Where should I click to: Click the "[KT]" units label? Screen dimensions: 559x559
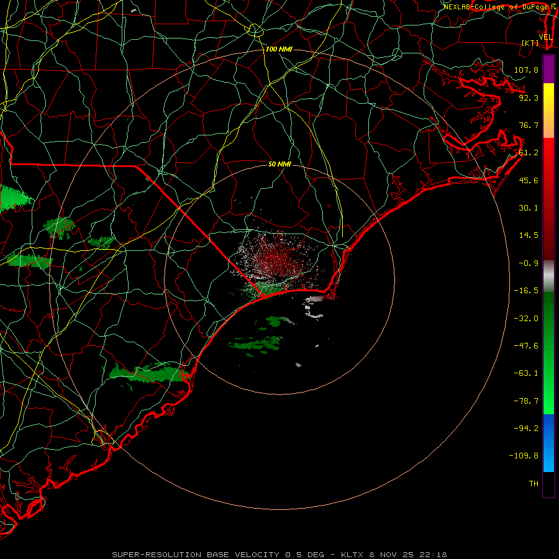point(530,43)
